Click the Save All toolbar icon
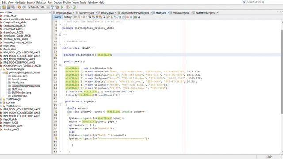This screenshot has height=159, width=283. tap(13, 7)
